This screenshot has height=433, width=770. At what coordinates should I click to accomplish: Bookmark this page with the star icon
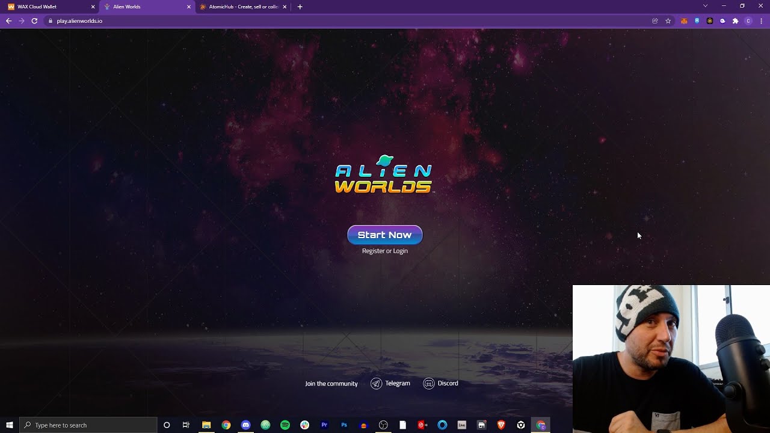point(668,20)
